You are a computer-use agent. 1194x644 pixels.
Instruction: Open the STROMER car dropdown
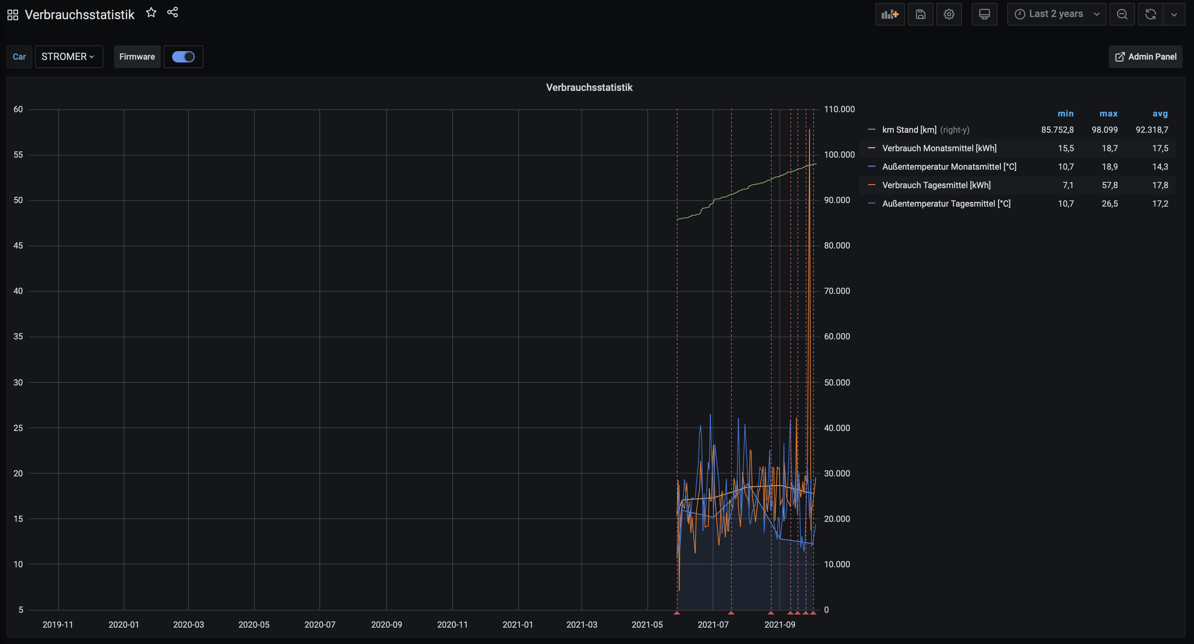pos(69,56)
